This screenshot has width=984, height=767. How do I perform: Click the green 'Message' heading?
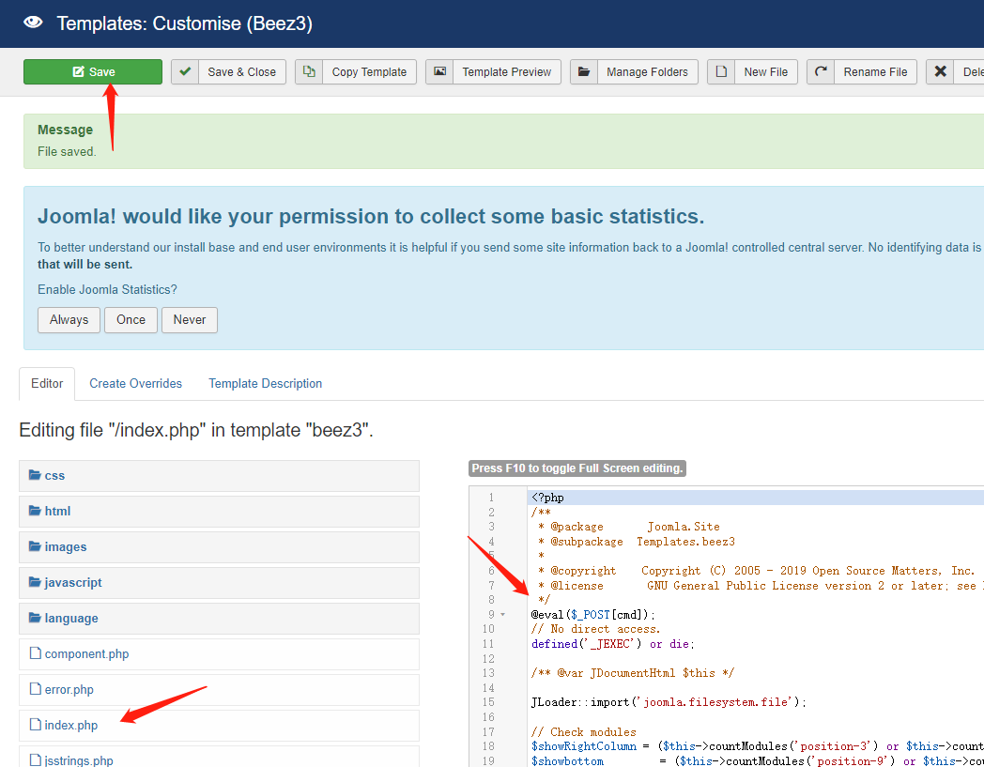tap(66, 130)
